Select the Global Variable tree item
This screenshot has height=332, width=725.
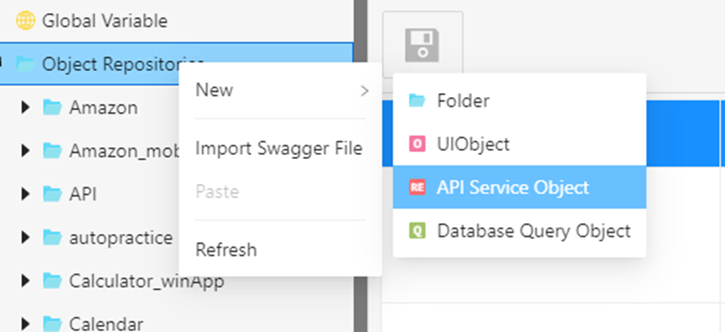(104, 21)
